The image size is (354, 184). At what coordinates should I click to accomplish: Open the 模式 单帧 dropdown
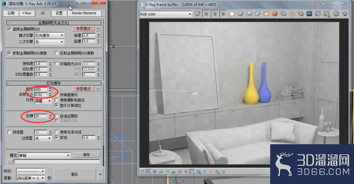click(x=44, y=156)
